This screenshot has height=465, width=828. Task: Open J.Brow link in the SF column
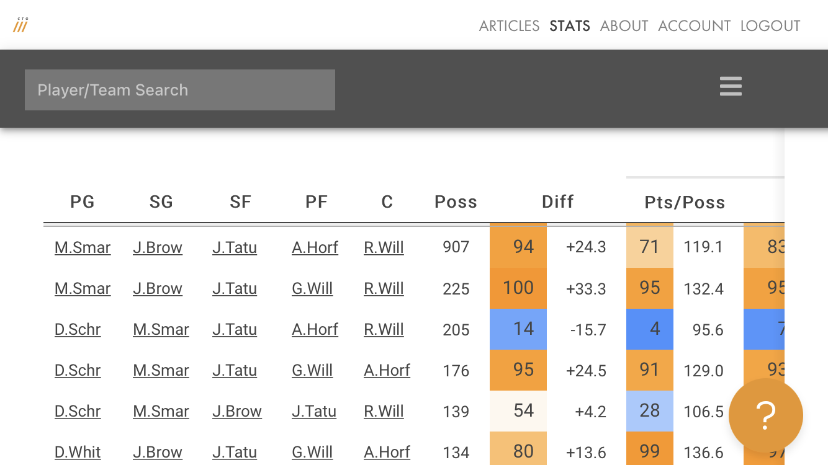(x=237, y=411)
